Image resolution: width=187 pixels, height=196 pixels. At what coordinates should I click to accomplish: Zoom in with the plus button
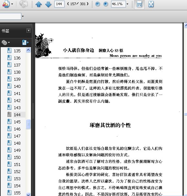[106, 4]
